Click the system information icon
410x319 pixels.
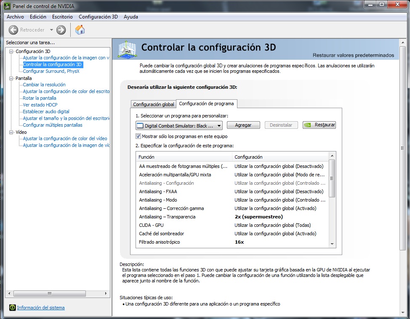coord(12,308)
